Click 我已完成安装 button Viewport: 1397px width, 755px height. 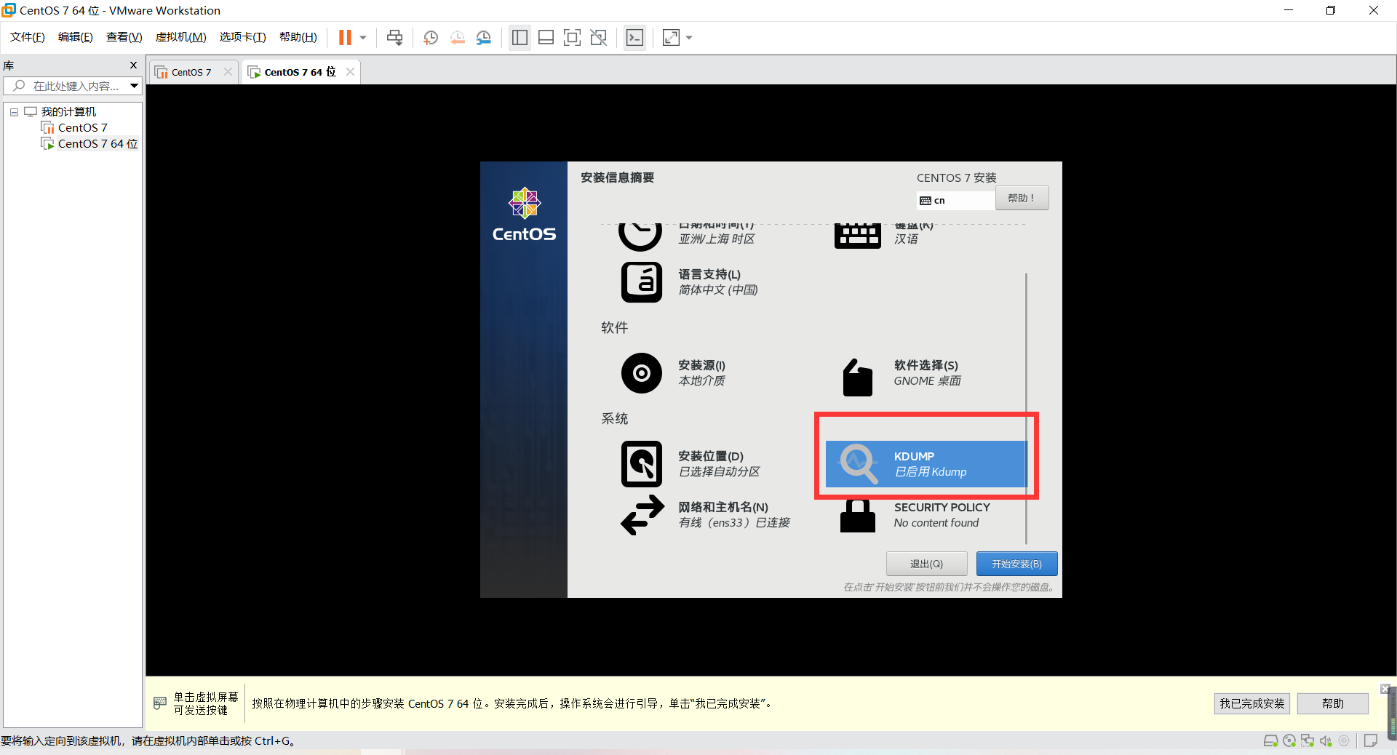click(1251, 703)
